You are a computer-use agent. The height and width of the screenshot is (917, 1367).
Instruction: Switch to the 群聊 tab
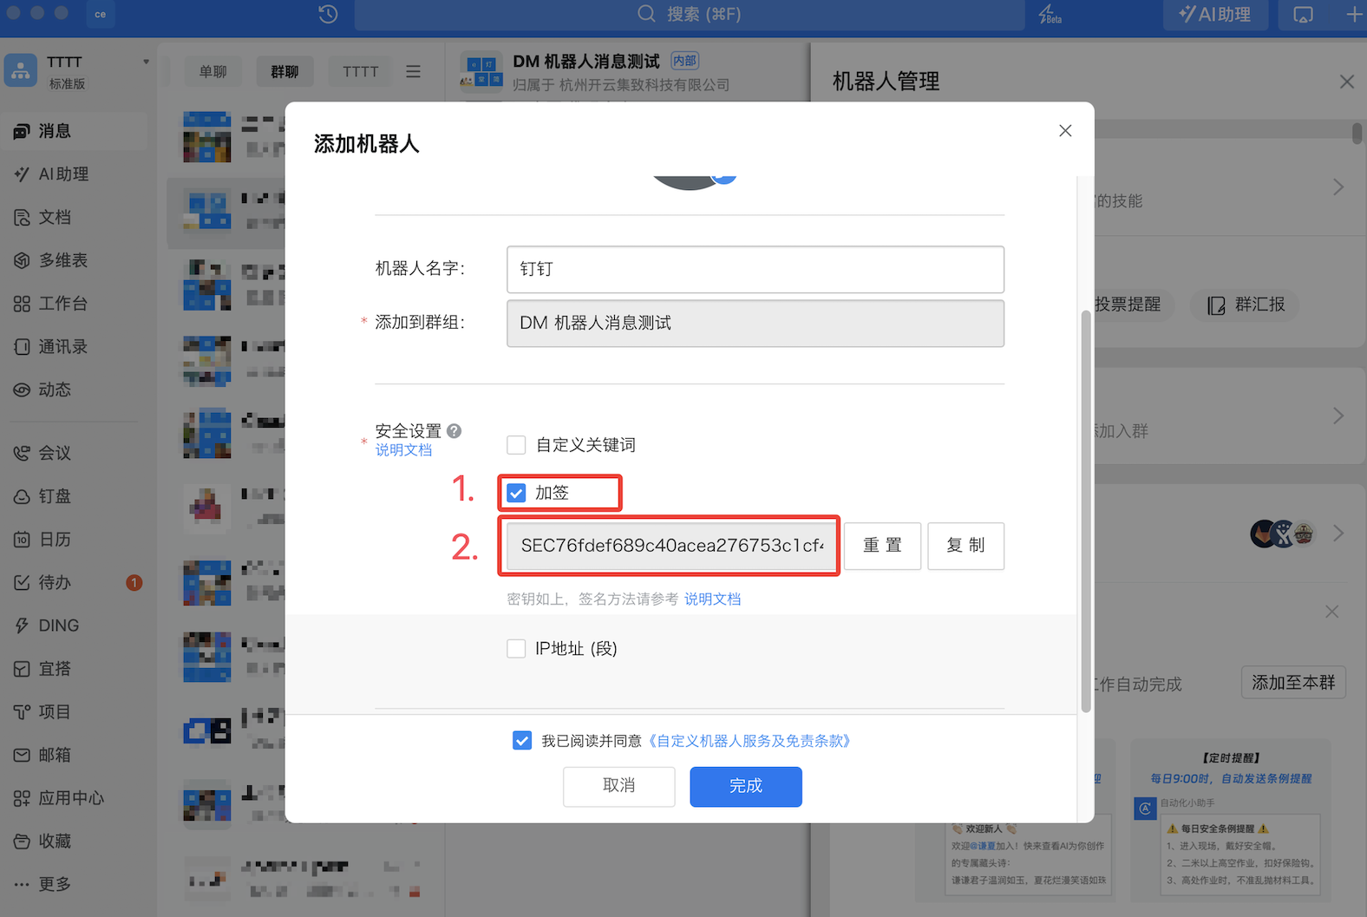[285, 71]
